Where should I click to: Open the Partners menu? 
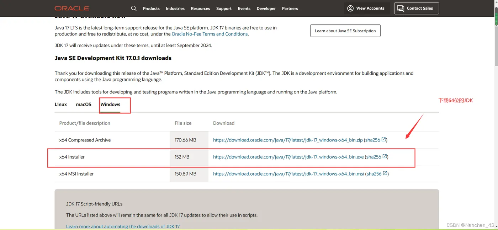tap(290, 9)
